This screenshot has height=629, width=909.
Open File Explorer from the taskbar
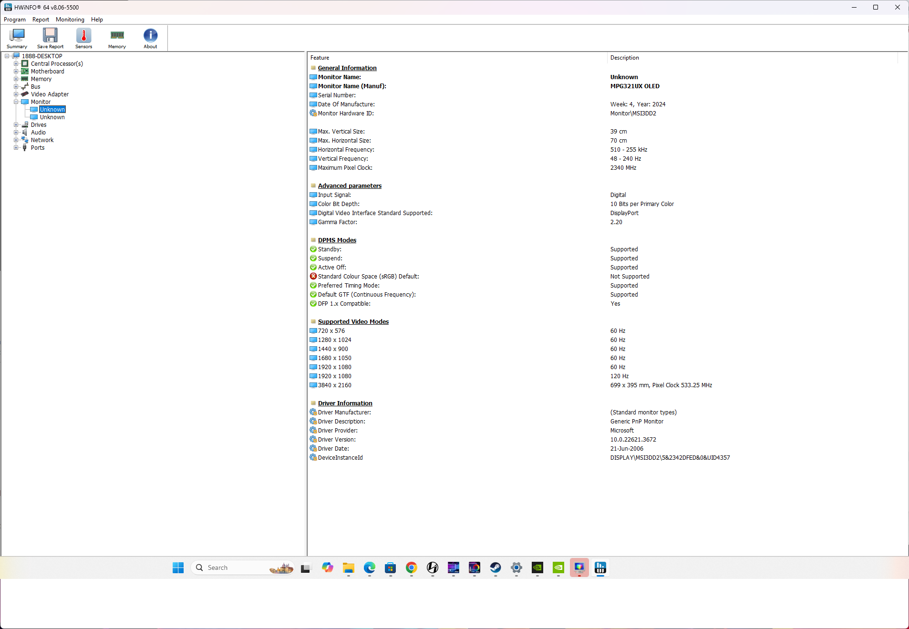coord(349,567)
